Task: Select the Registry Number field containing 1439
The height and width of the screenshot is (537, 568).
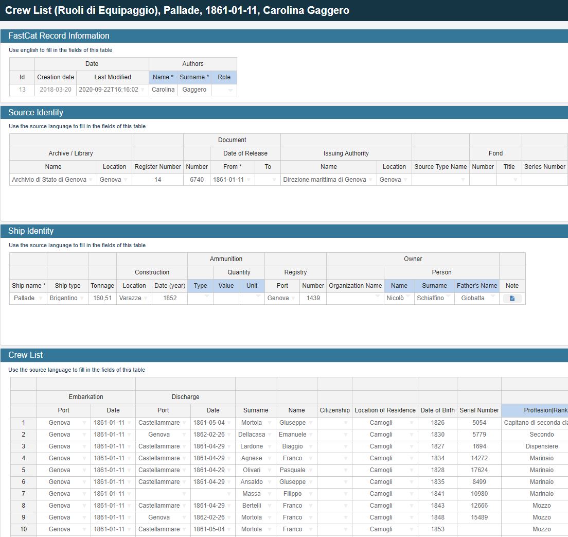Action: click(x=313, y=298)
